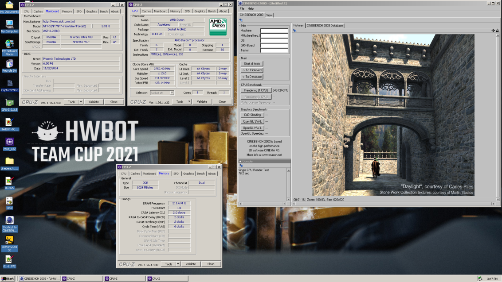Open Tools dropdown arrow in CPU-tab CPU-Z

click(x=189, y=102)
